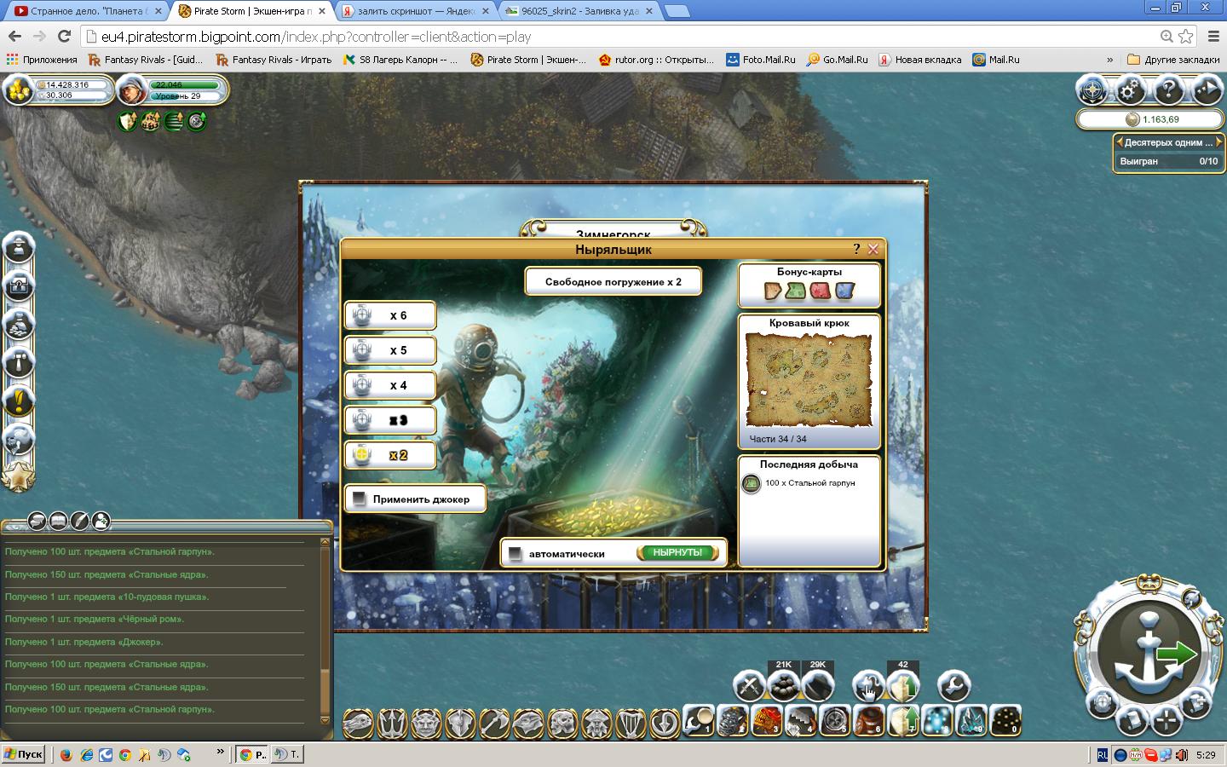Viewport: 1227px width, 767px height.
Task: Bookmark this page with the star icon
Action: (1186, 36)
